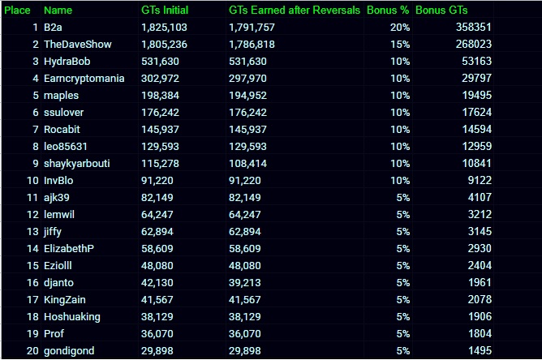Viewport: 542px width, 360px height.
Task: Click earned value '194,952'
Action: point(247,96)
